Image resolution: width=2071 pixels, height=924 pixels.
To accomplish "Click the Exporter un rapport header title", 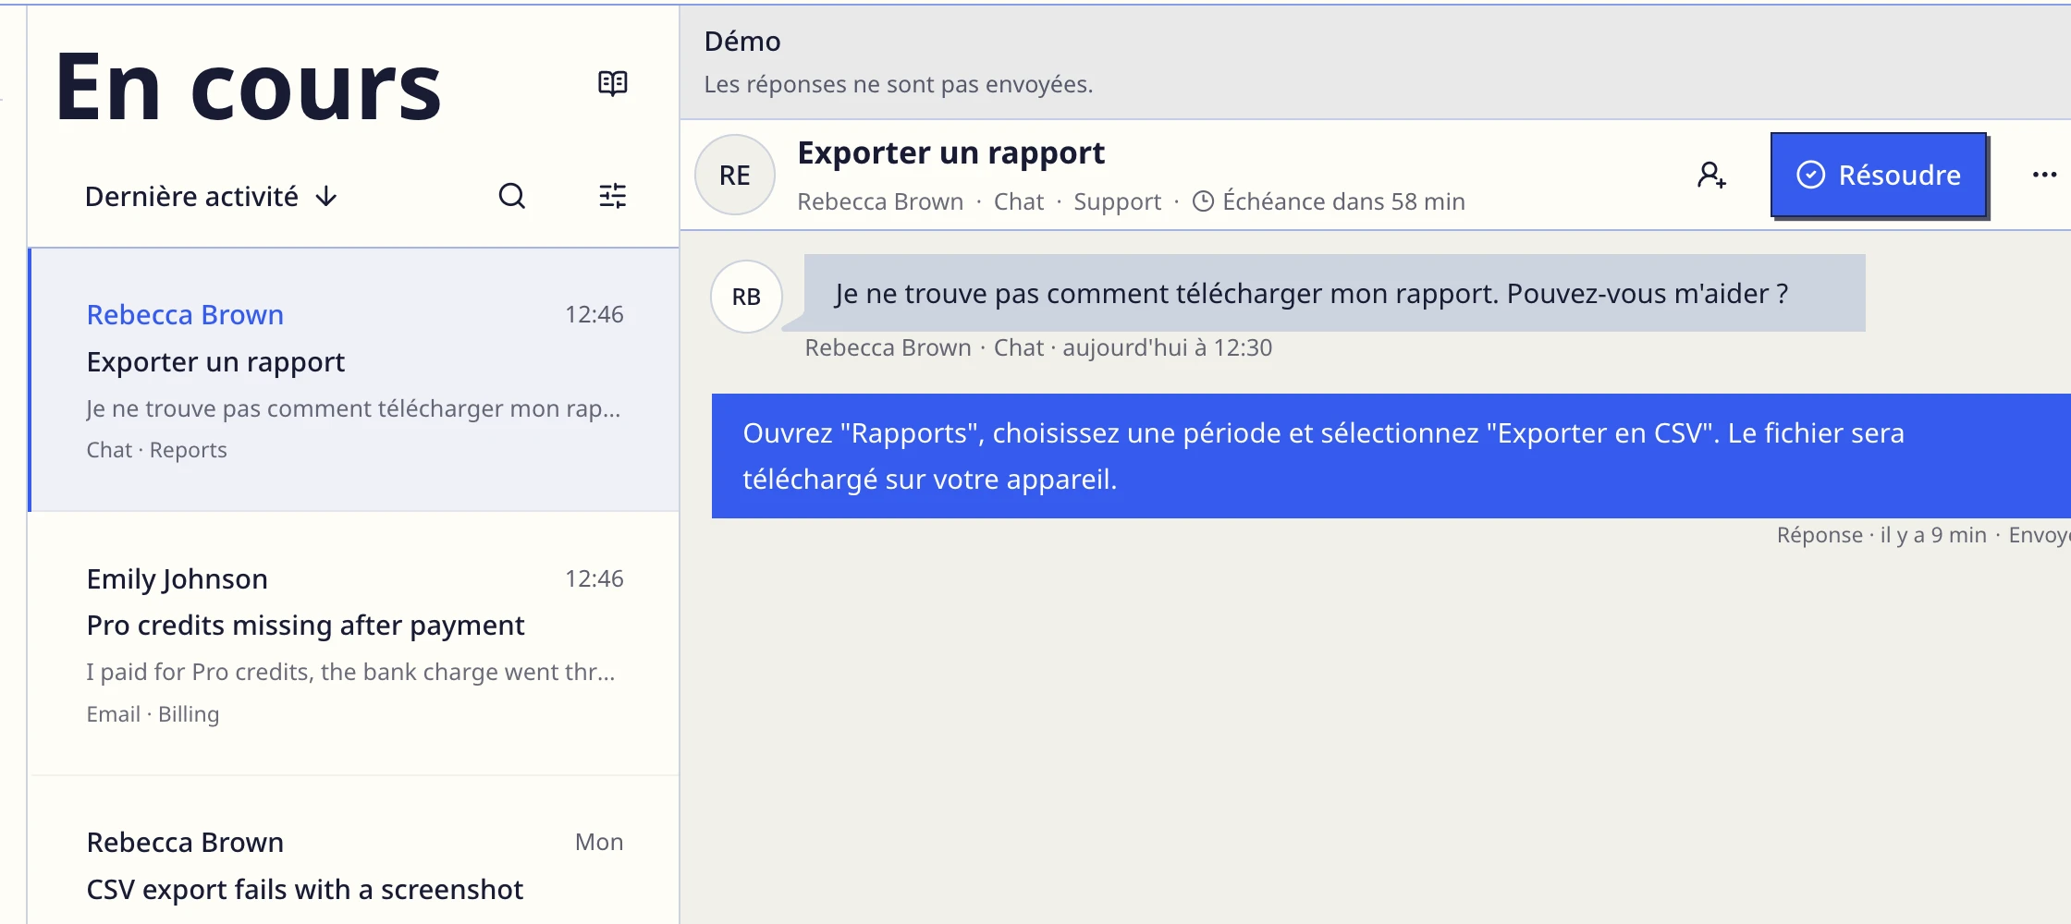I will click(x=950, y=153).
